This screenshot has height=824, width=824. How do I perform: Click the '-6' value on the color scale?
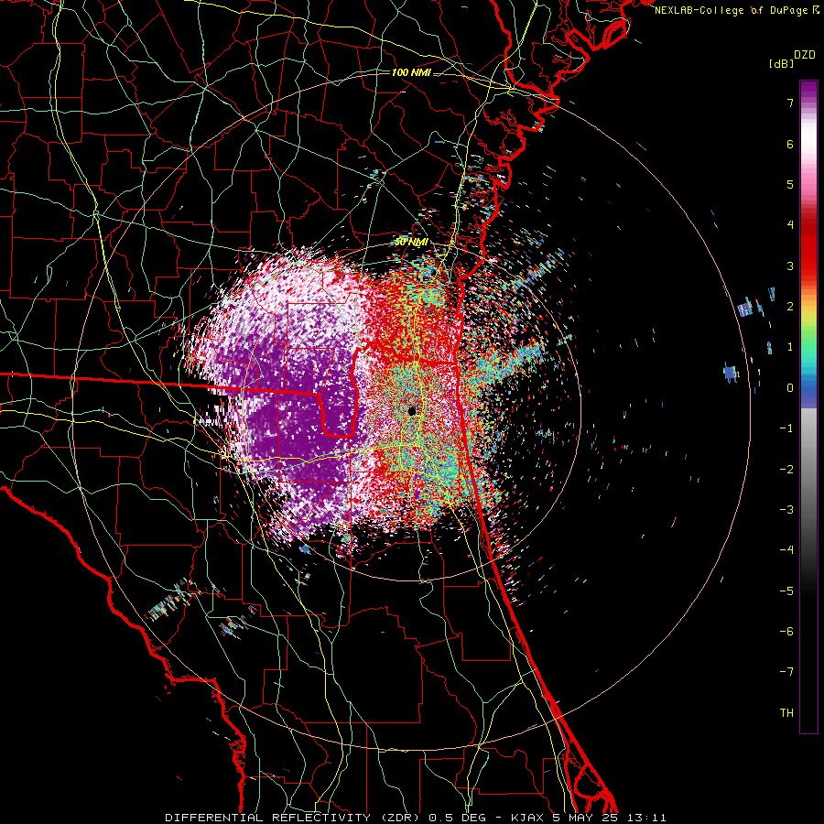pyautogui.click(x=786, y=632)
